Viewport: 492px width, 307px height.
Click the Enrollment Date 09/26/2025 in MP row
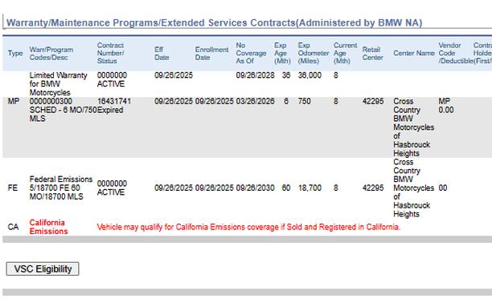(215, 101)
